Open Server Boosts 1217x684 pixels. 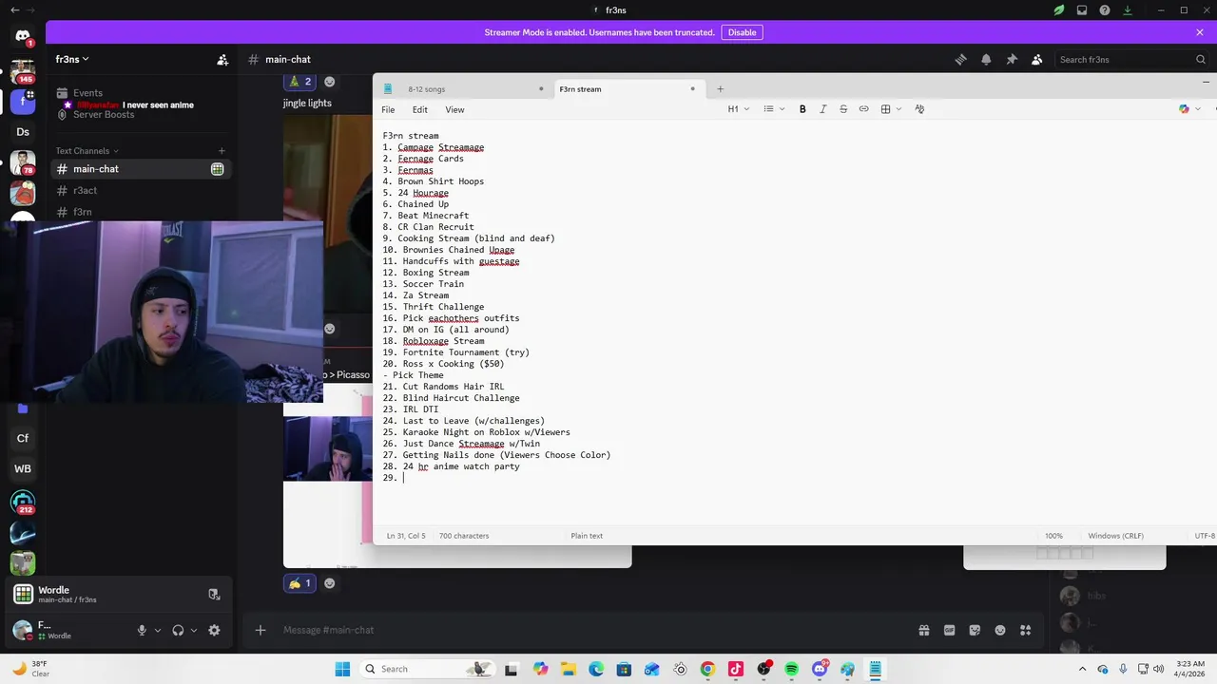[x=95, y=114]
